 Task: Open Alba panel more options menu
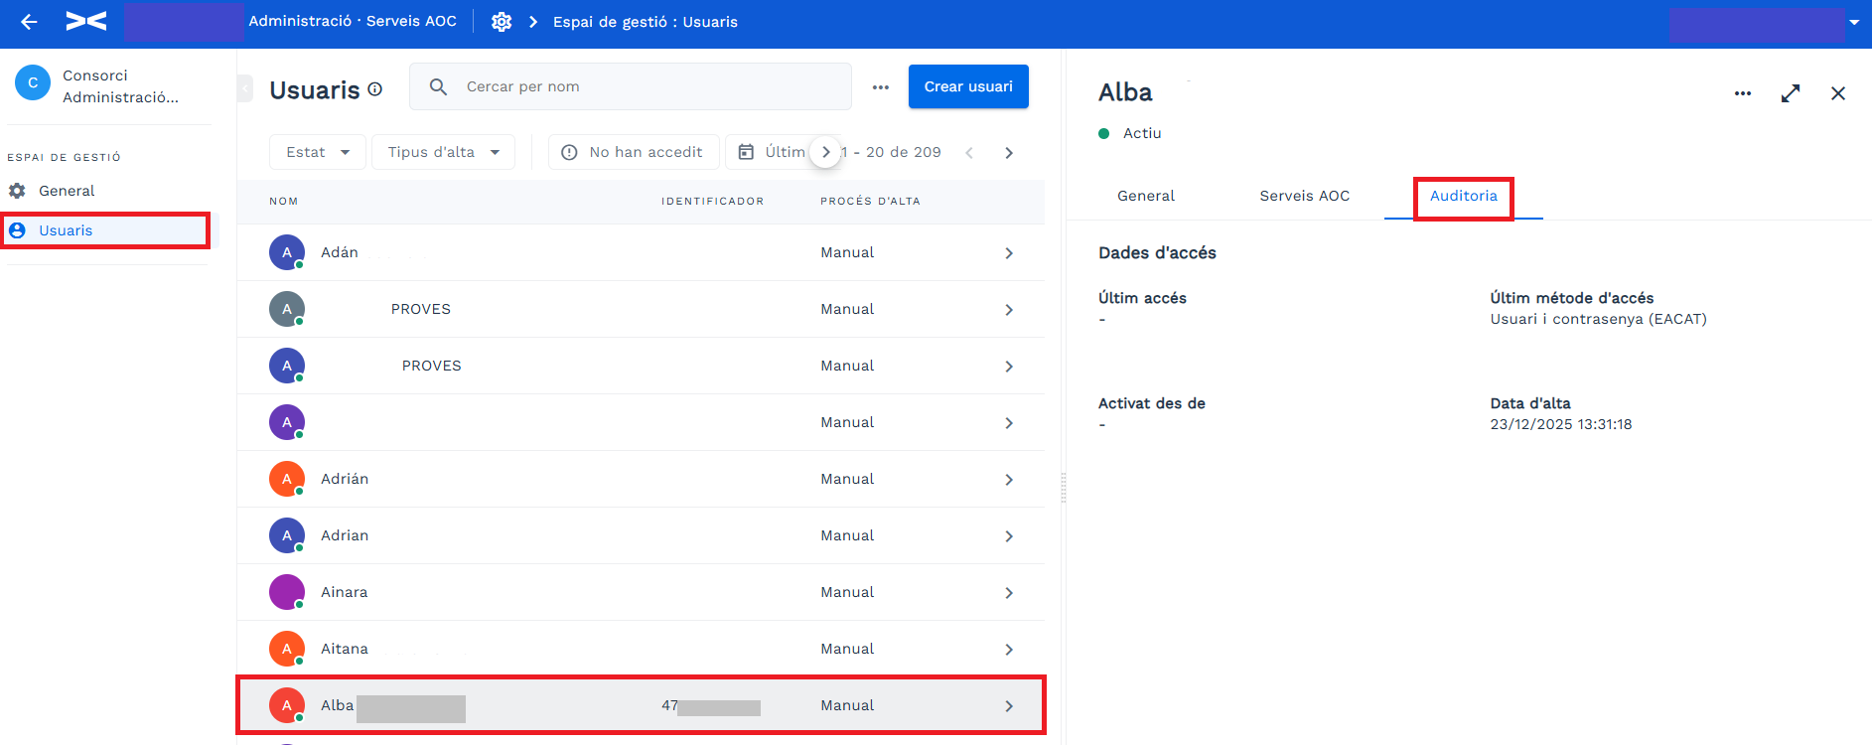[1743, 93]
